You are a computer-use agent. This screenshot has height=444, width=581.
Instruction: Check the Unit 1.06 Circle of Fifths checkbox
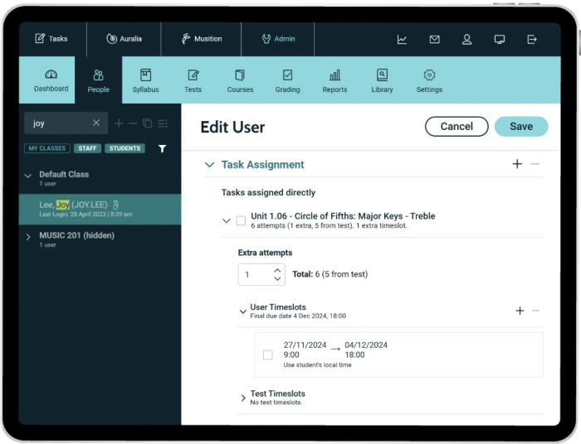[241, 221]
